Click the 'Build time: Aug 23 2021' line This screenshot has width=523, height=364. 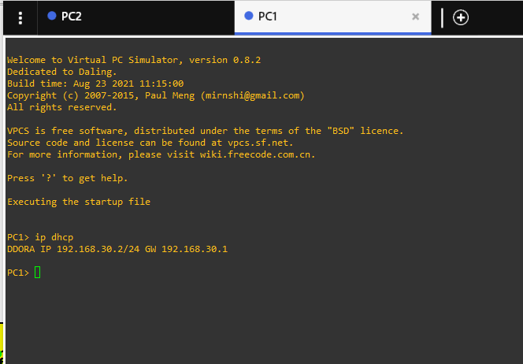[x=95, y=84]
